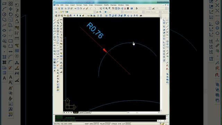
Task: Select the Rotate modify tool
Action: click(x=58, y=37)
